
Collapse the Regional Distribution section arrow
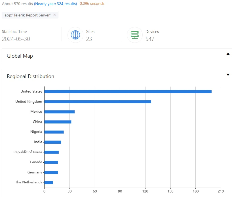click(228, 75)
